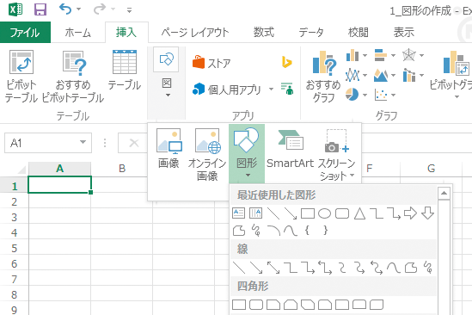Select the curve line shape in 線 section

click(393, 268)
